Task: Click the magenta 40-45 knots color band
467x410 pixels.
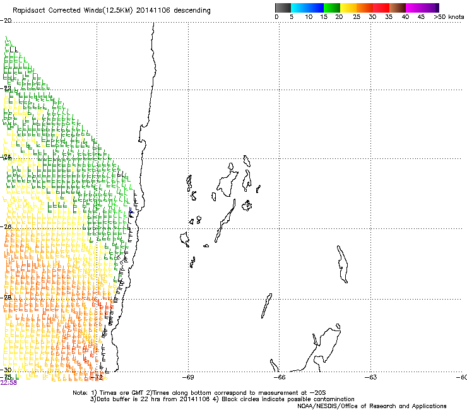Action: pos(414,8)
